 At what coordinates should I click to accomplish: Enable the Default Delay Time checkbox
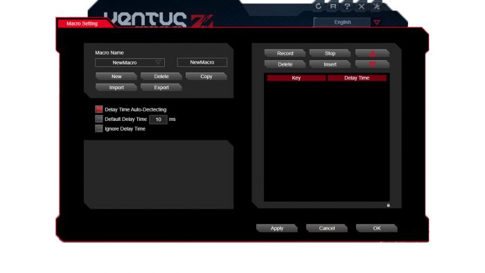[98, 119]
